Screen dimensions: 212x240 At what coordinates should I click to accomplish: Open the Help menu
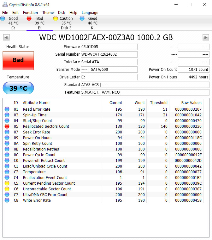(x=73, y=13)
